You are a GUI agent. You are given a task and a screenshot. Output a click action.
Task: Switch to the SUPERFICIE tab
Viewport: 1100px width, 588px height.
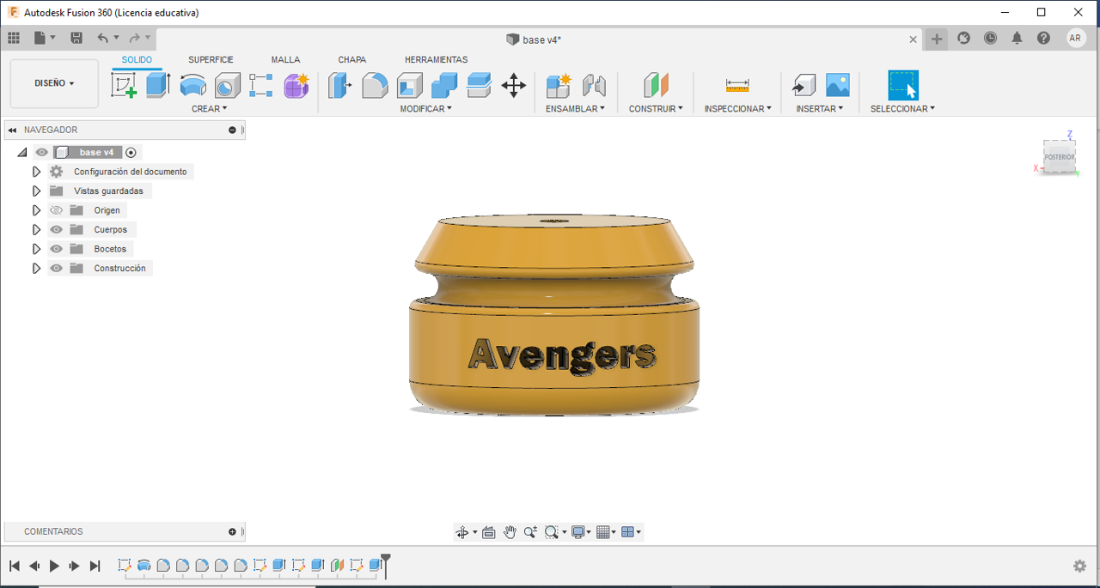point(211,60)
